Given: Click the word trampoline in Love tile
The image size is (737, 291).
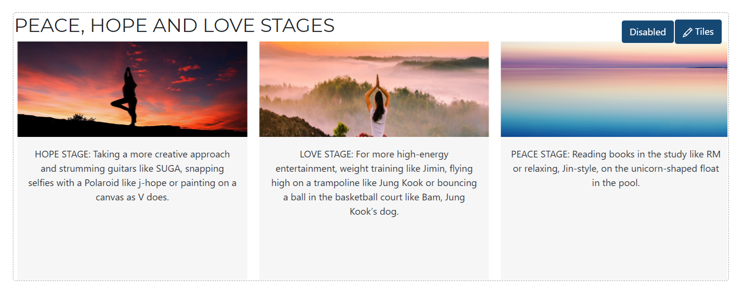Looking at the screenshot, I should point(335,183).
